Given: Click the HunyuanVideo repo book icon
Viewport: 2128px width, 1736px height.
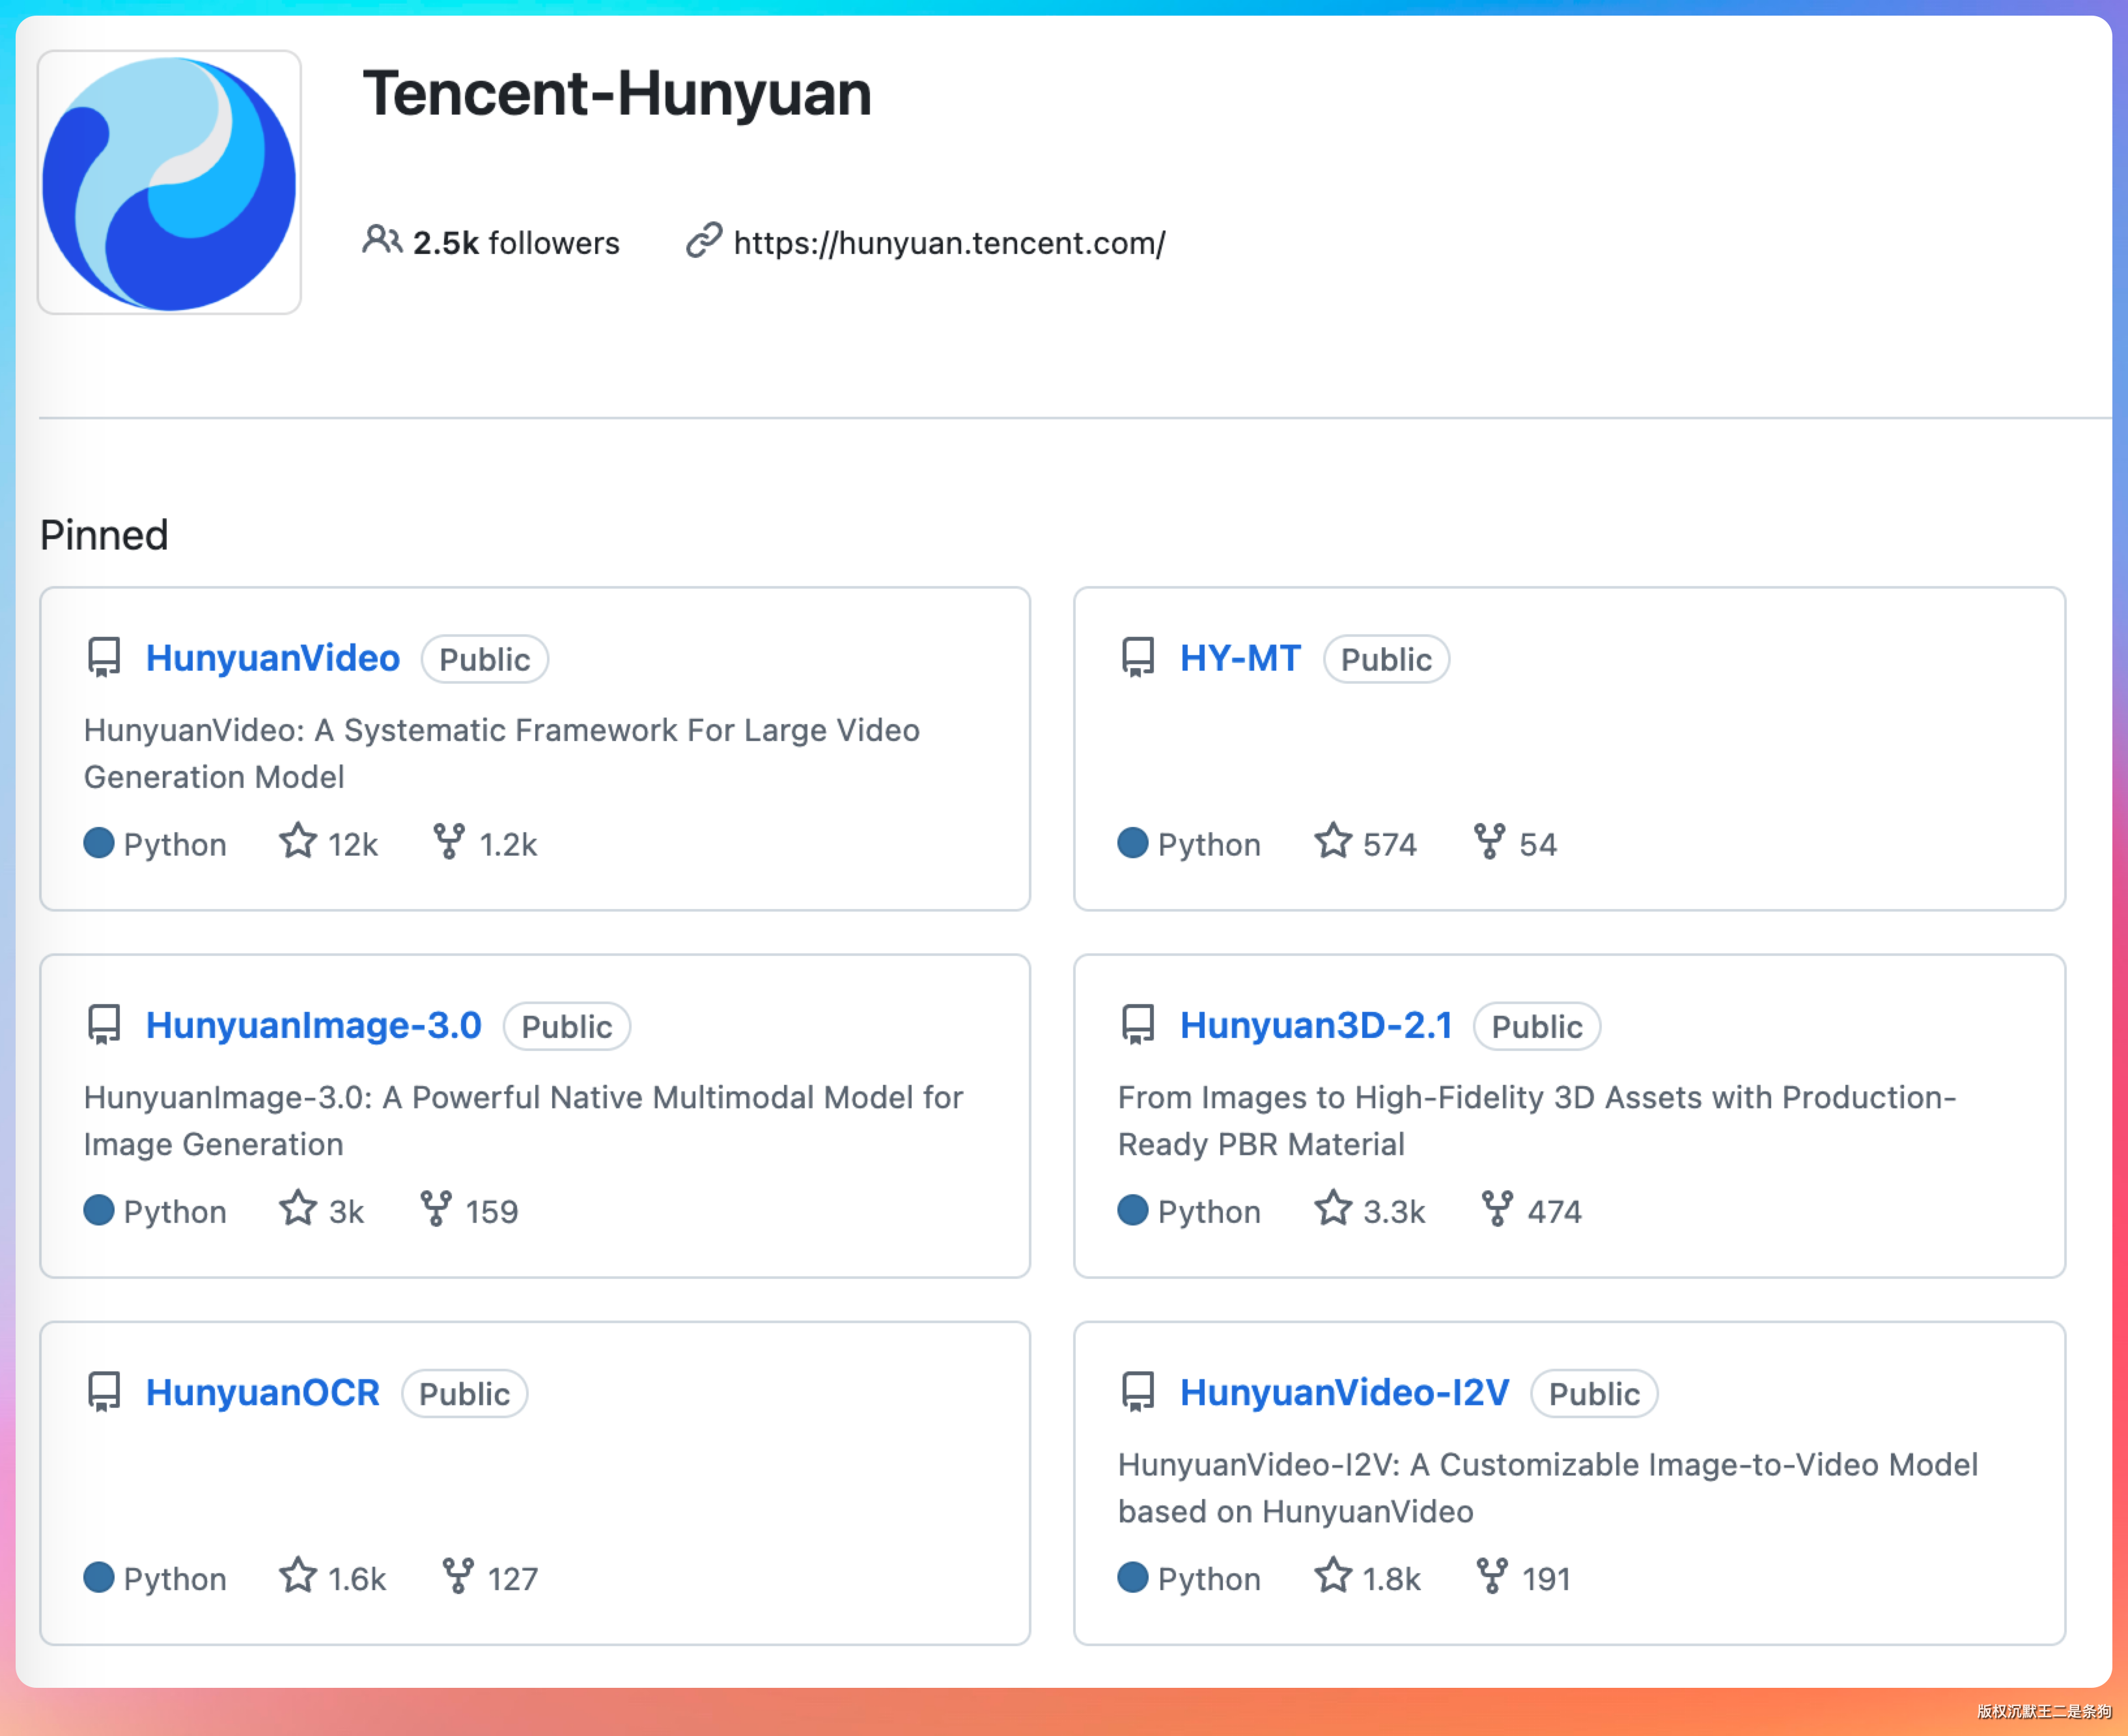Looking at the screenshot, I should point(104,658).
